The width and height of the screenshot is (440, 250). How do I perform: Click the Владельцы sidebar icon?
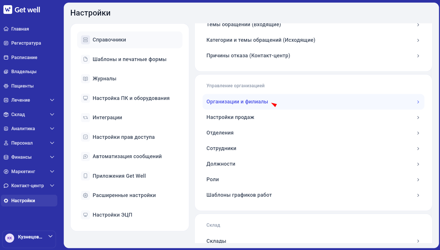pyautogui.click(x=6, y=72)
